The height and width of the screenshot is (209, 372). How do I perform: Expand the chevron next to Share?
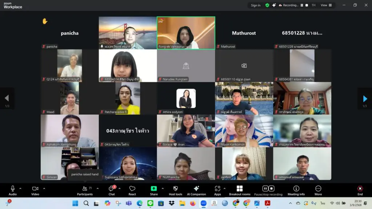pyautogui.click(x=162, y=188)
